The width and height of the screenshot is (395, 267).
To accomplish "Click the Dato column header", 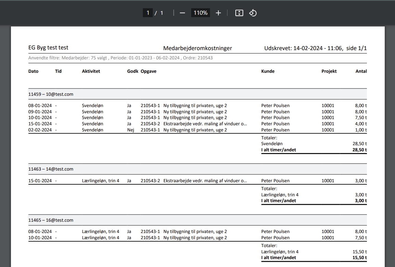I will click(33, 71).
